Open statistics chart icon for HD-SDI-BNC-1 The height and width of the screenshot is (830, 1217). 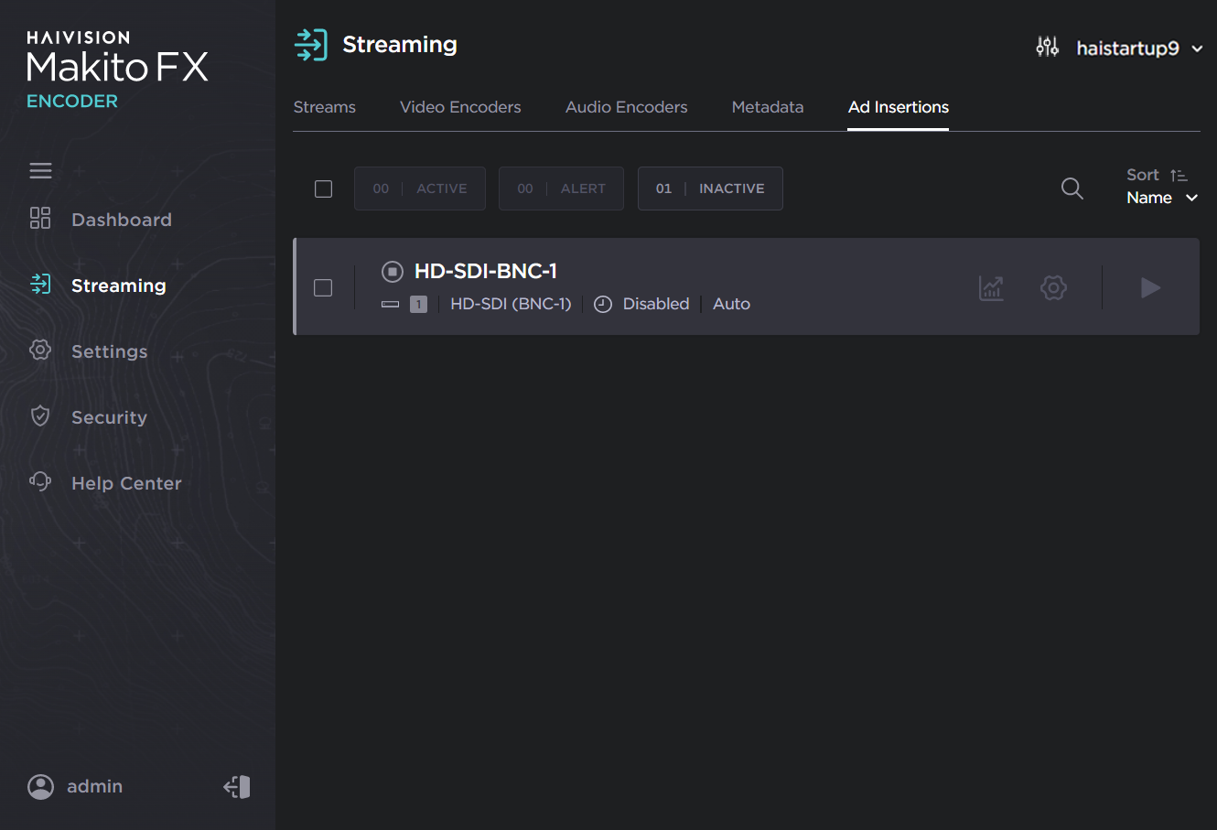pyautogui.click(x=991, y=287)
